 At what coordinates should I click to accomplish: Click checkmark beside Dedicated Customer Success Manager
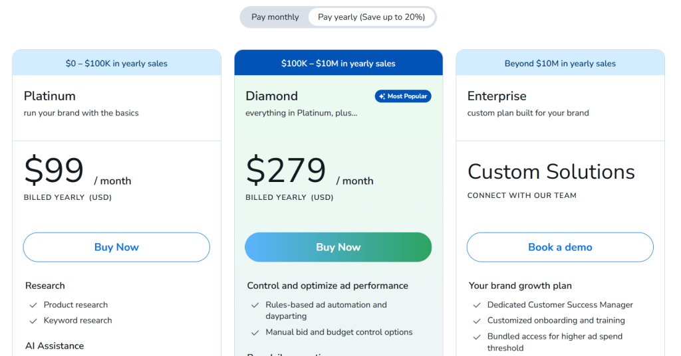click(x=477, y=306)
